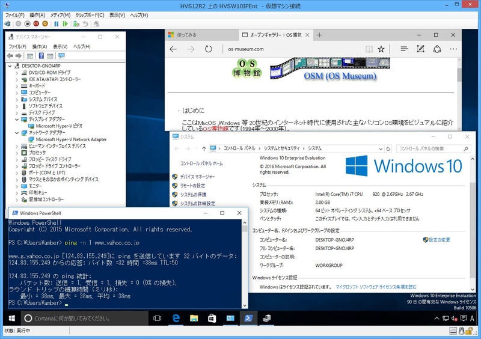Screen dimensions: 481x339
Task: Close the オープンギャラリー tab in Edge
Action: click(x=307, y=35)
